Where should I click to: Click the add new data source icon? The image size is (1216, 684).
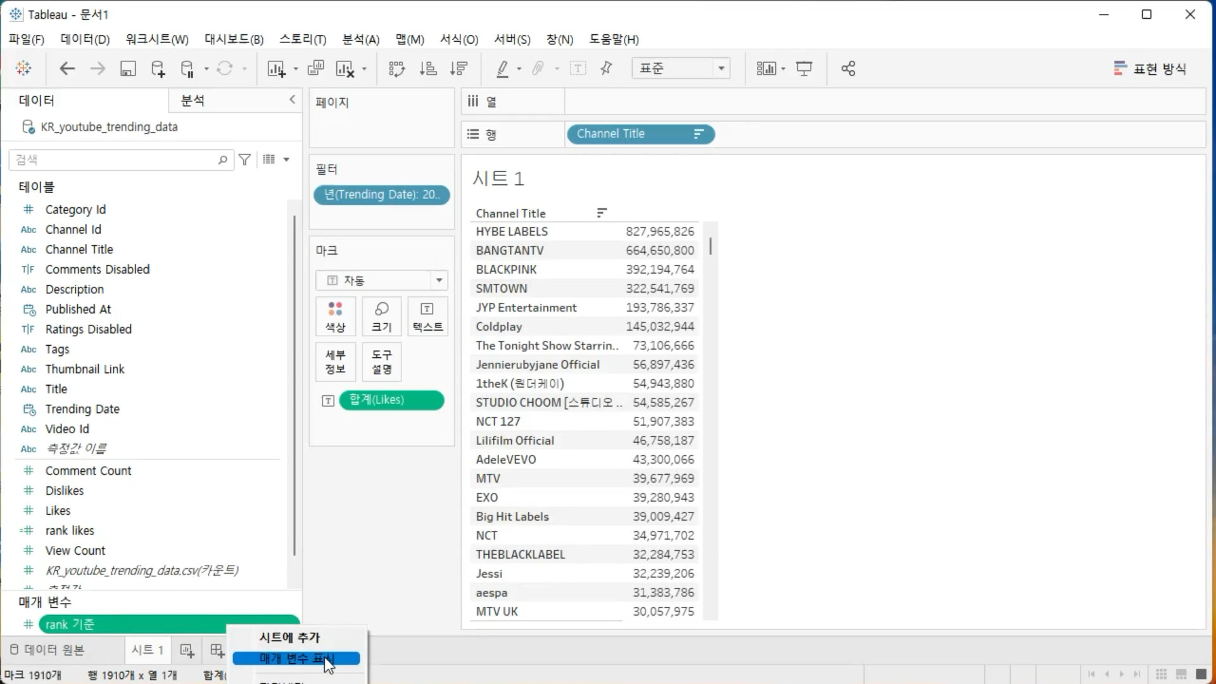(x=158, y=68)
